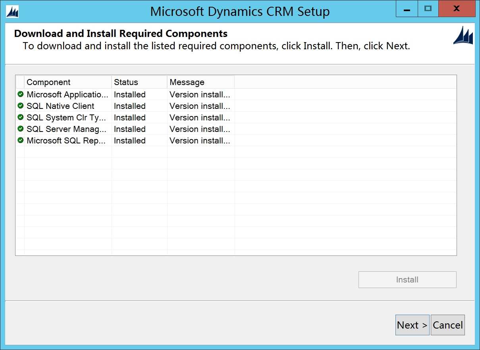
Task: Click the Cancel button
Action: (x=447, y=325)
